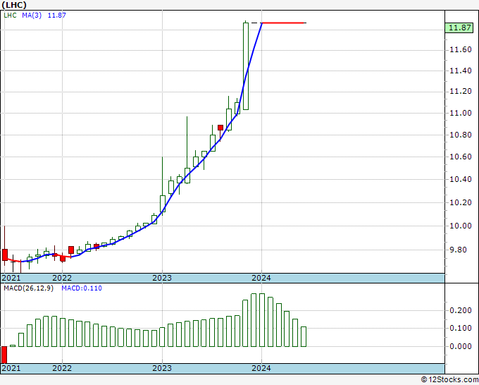Click the (LHC) chart title

pos(14,5)
